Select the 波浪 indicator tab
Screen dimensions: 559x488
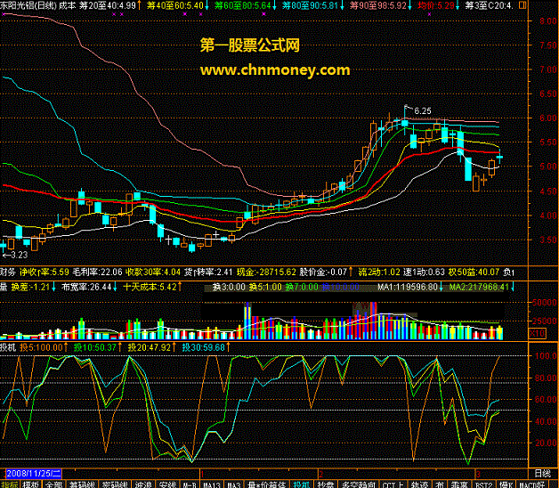coord(143,484)
